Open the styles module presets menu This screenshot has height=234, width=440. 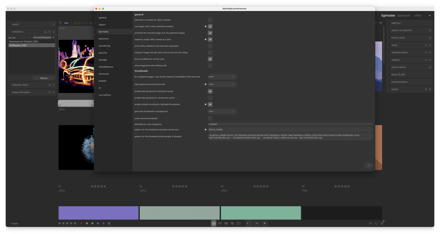coord(430,45)
